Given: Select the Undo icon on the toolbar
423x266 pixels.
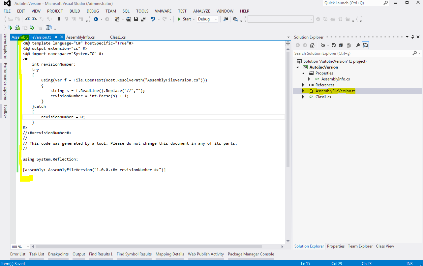Looking at the screenshot, I should [x=153, y=19].
